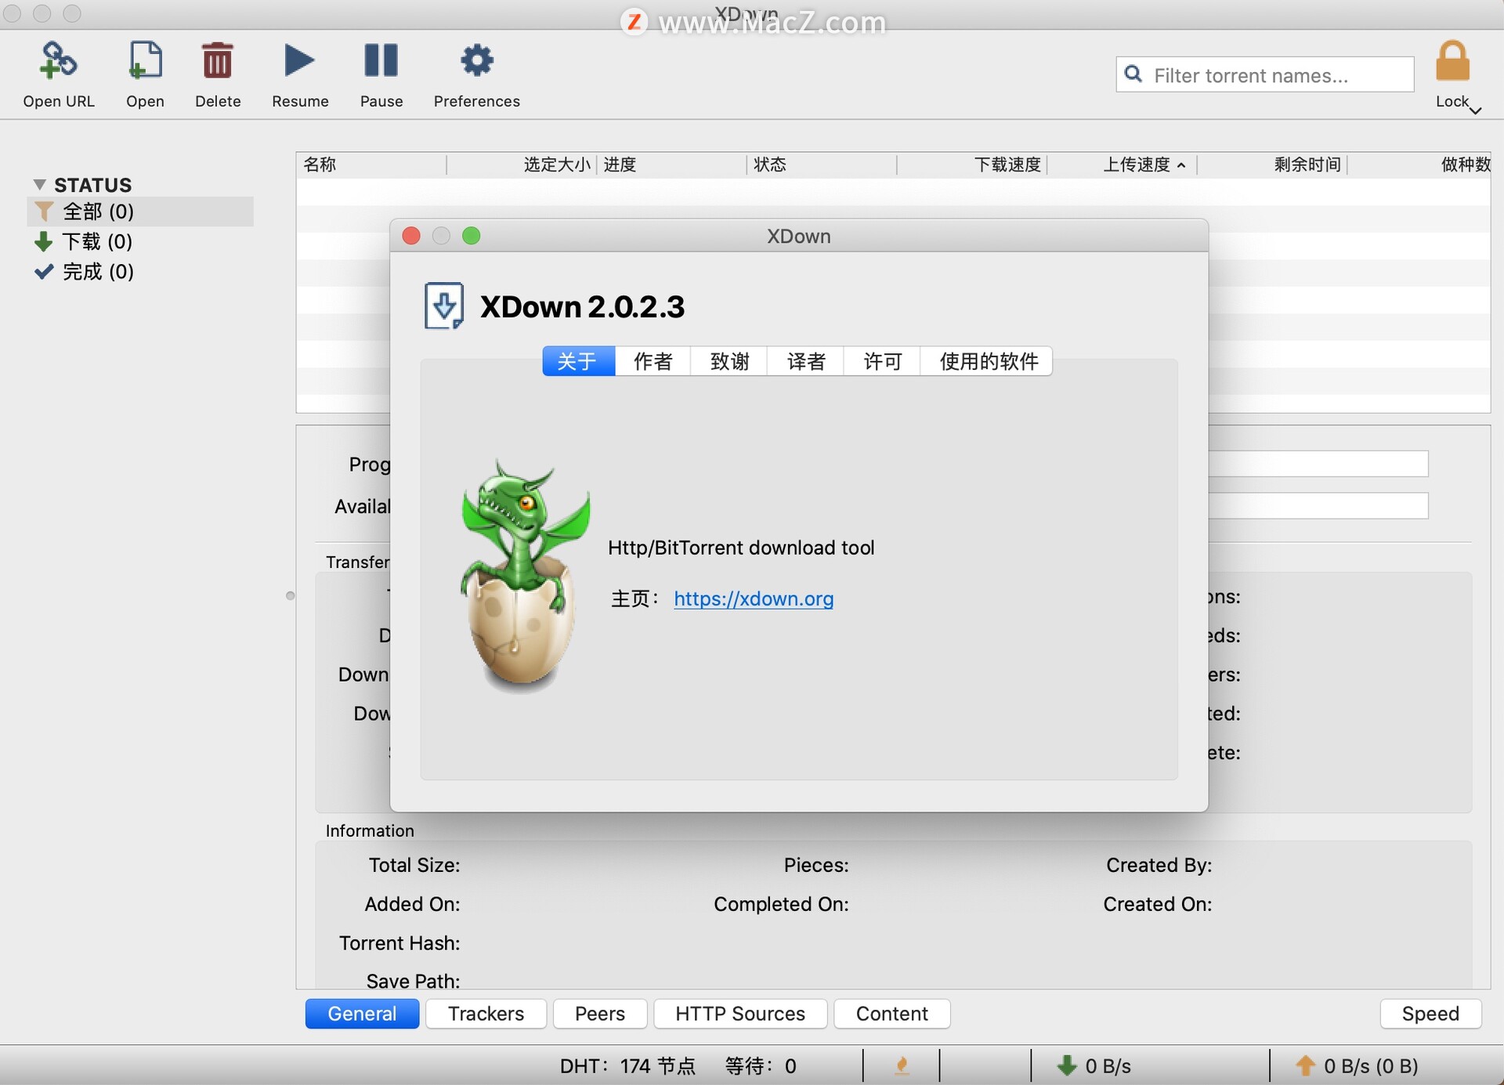Screen dimensions: 1504x1085
Task: Click the XDown download logo icon
Action: tap(444, 306)
